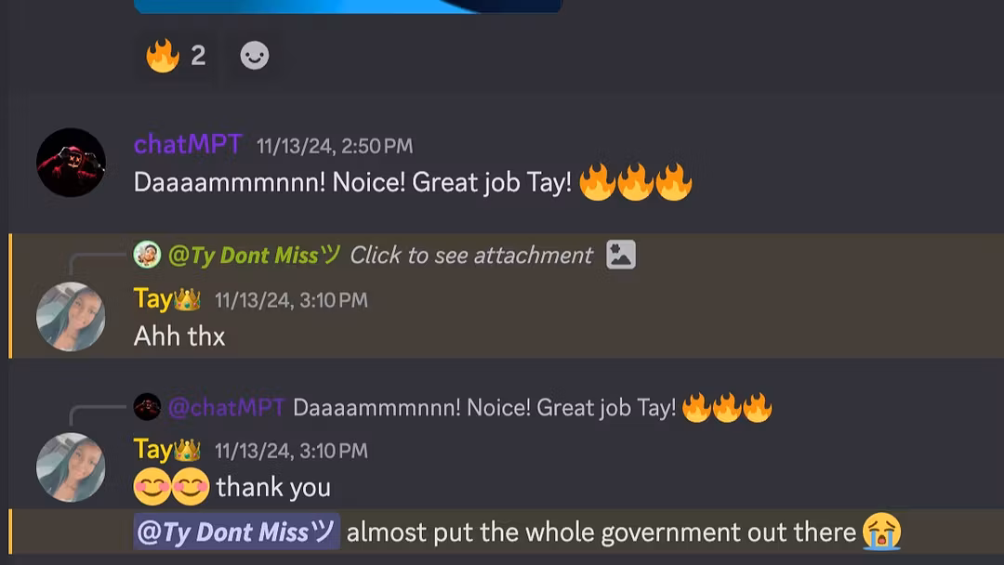1004x565 pixels.
Task: Click the Tay username above 'thank you'
Action: click(153, 450)
